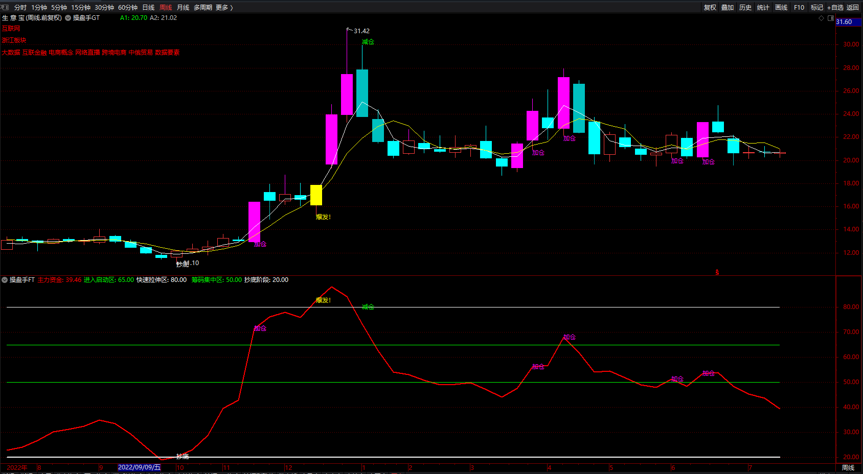The image size is (863, 474).
Task: Open the 统计 statistics button
Action: 763,8
